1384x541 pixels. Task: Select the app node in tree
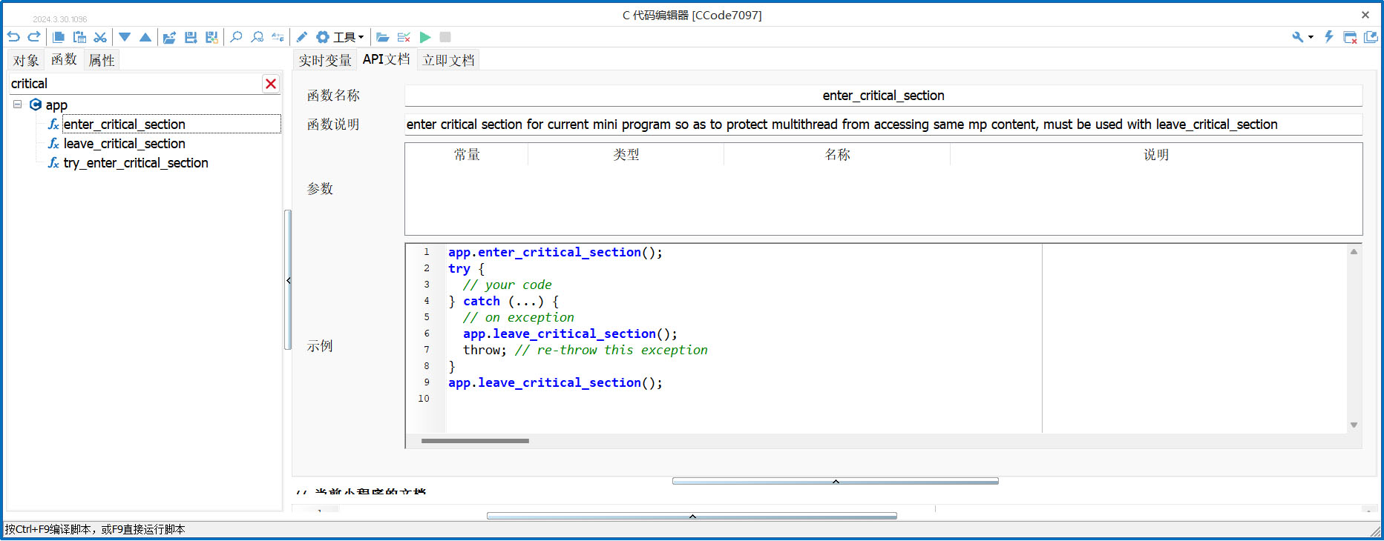pos(56,105)
